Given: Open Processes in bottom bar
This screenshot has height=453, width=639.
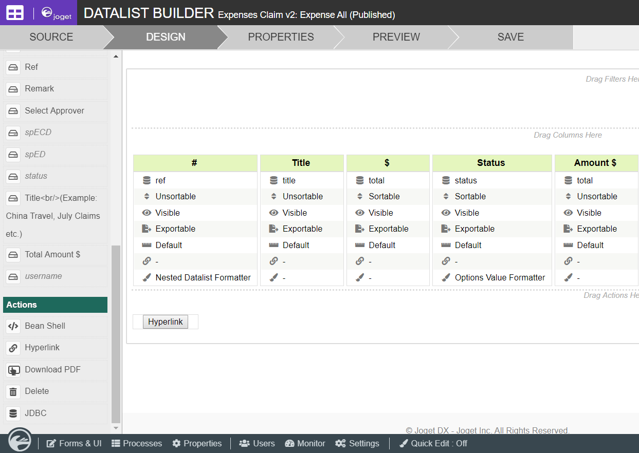Looking at the screenshot, I should (x=137, y=443).
